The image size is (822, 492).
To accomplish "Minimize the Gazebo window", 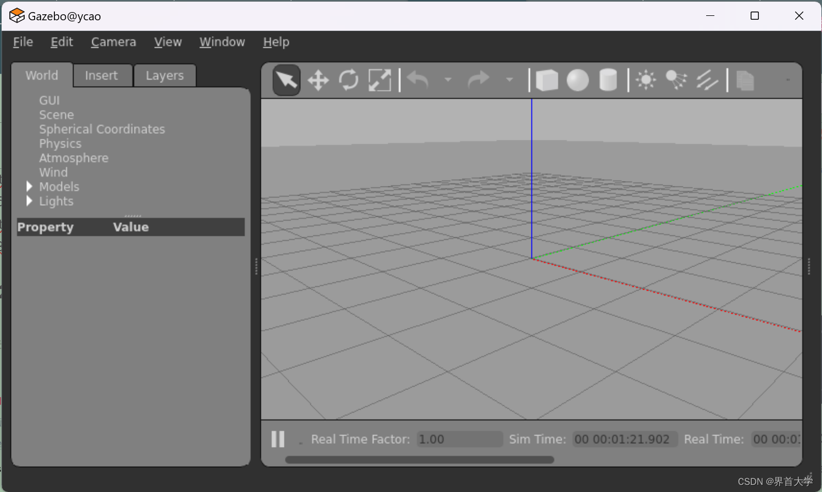I will [x=710, y=15].
